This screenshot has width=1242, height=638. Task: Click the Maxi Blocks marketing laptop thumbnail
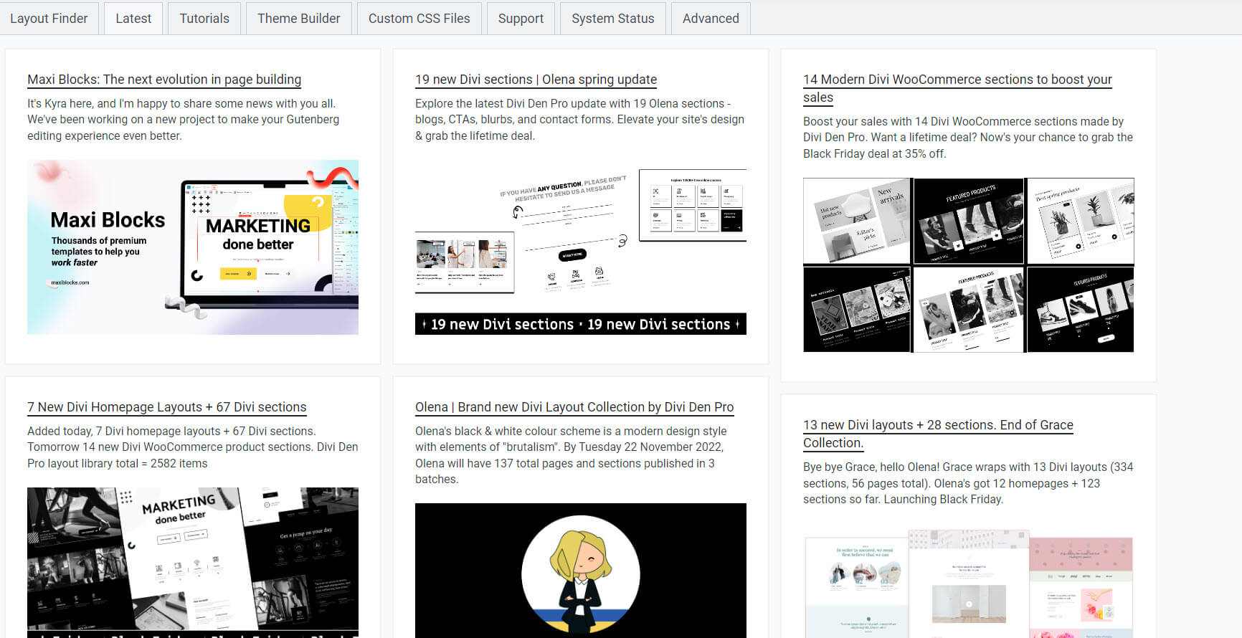[193, 247]
